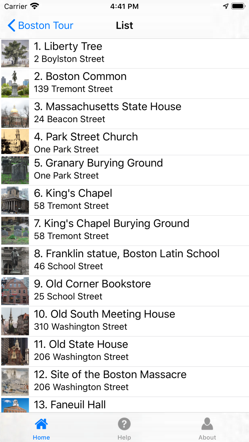Screen dimensions: 249x442
Task: Tap the Faneuil Hall list item
Action: (124, 404)
